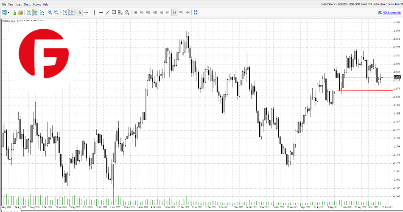Select the crosshair tool
Screen dimensions: 403x212
[x=86, y=12]
